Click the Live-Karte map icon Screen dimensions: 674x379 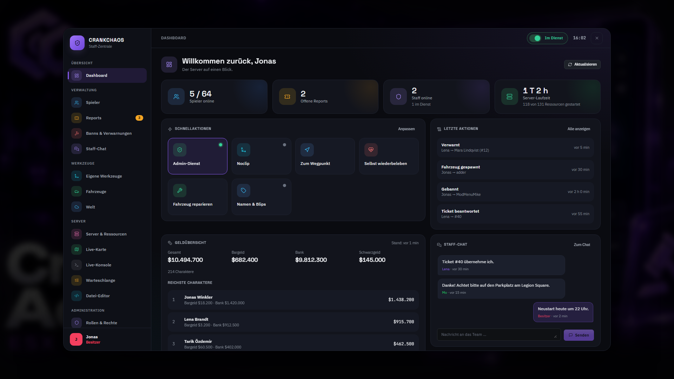pyautogui.click(x=77, y=250)
